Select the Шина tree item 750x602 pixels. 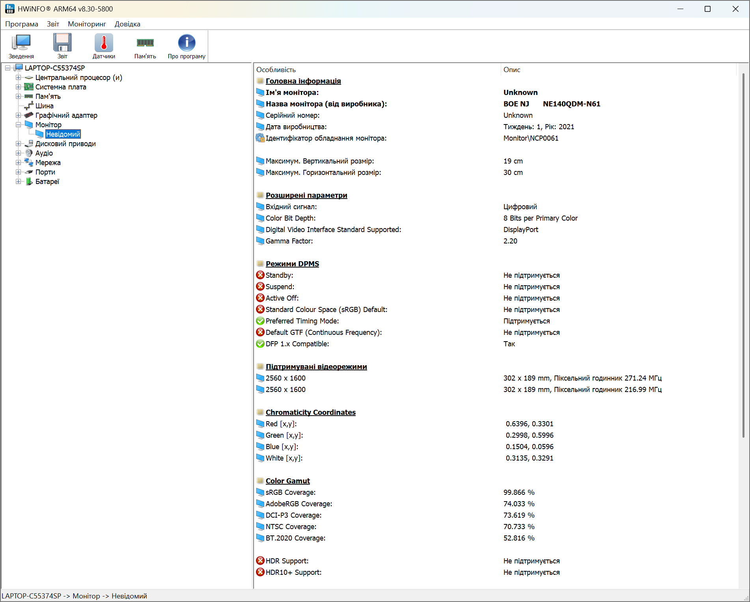tap(45, 106)
